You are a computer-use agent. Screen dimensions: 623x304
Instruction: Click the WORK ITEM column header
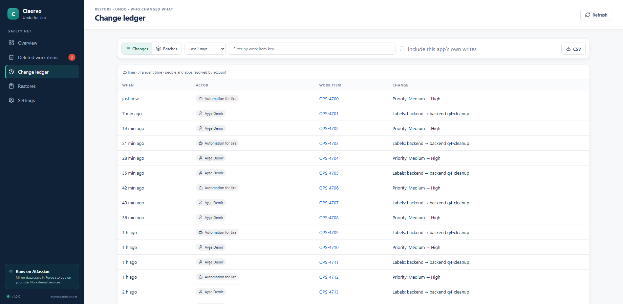330,85
